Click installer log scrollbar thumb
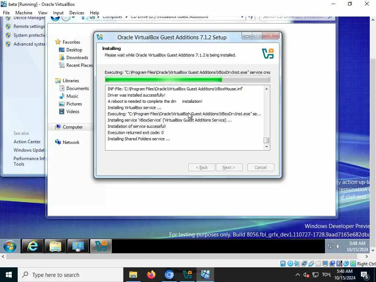Viewport: 376px width, 282px height. click(x=266, y=140)
